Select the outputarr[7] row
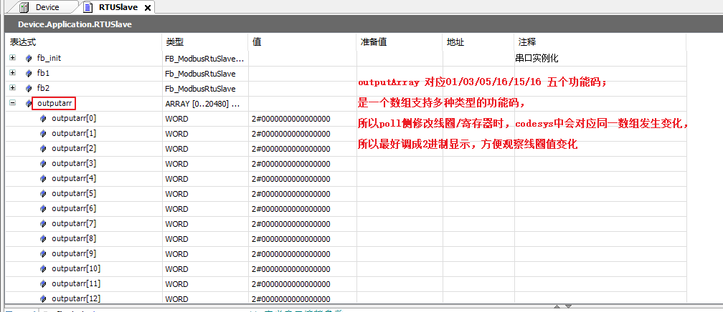 point(346,224)
